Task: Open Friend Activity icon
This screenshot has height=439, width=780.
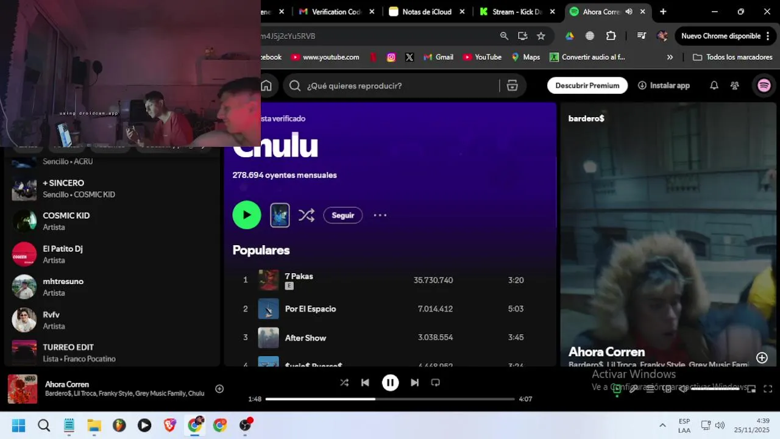Action: tap(735, 86)
